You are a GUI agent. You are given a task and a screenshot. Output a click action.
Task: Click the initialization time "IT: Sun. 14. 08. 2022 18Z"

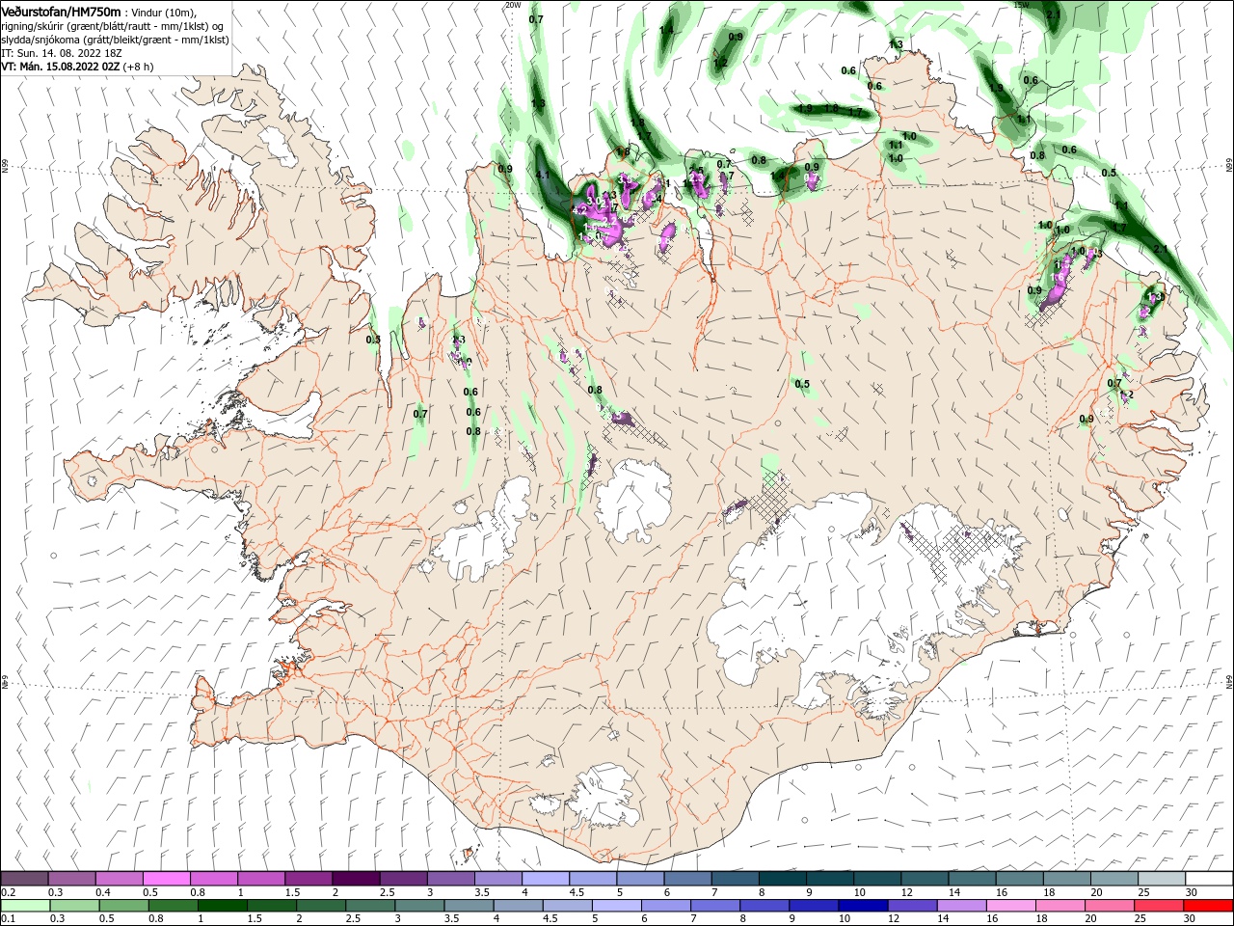[x=61, y=53]
